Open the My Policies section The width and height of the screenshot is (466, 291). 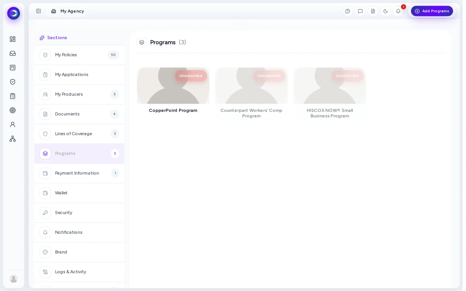(x=79, y=55)
